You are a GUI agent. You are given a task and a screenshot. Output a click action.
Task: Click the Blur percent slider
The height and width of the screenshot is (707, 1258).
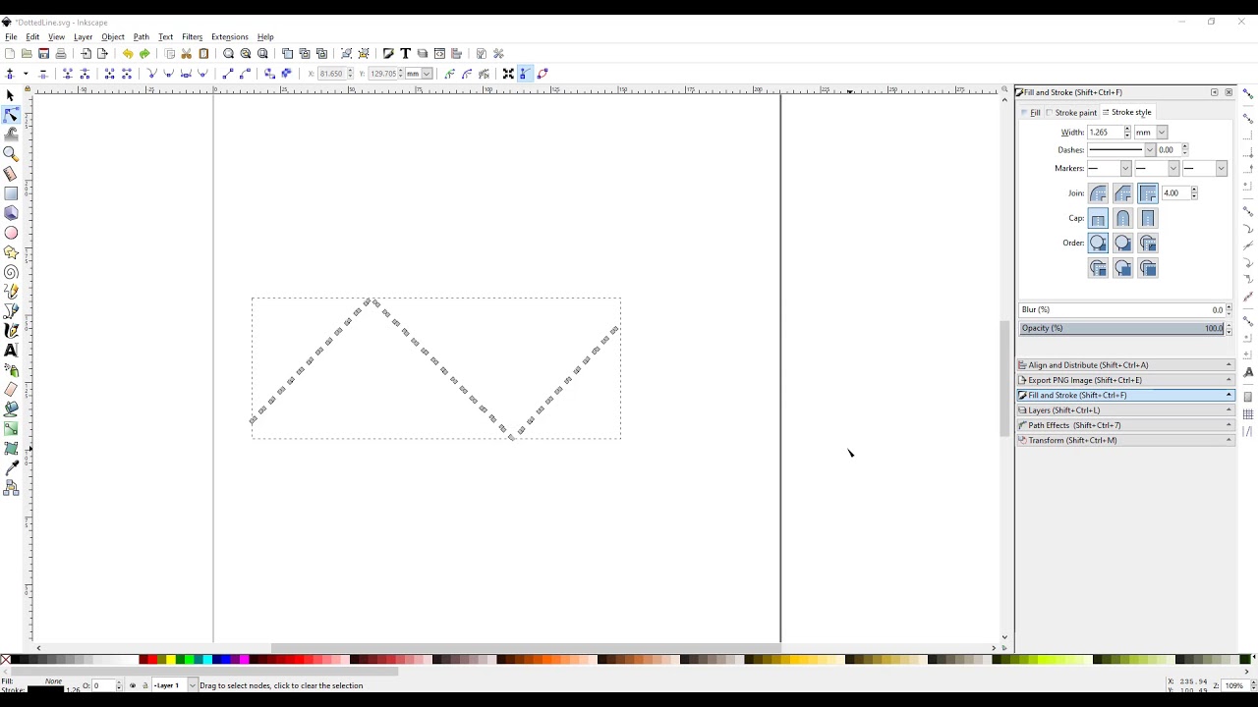point(1121,310)
